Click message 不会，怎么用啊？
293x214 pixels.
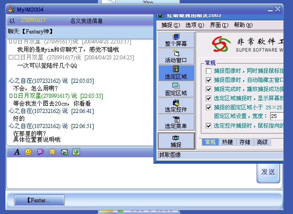[x=36, y=88]
